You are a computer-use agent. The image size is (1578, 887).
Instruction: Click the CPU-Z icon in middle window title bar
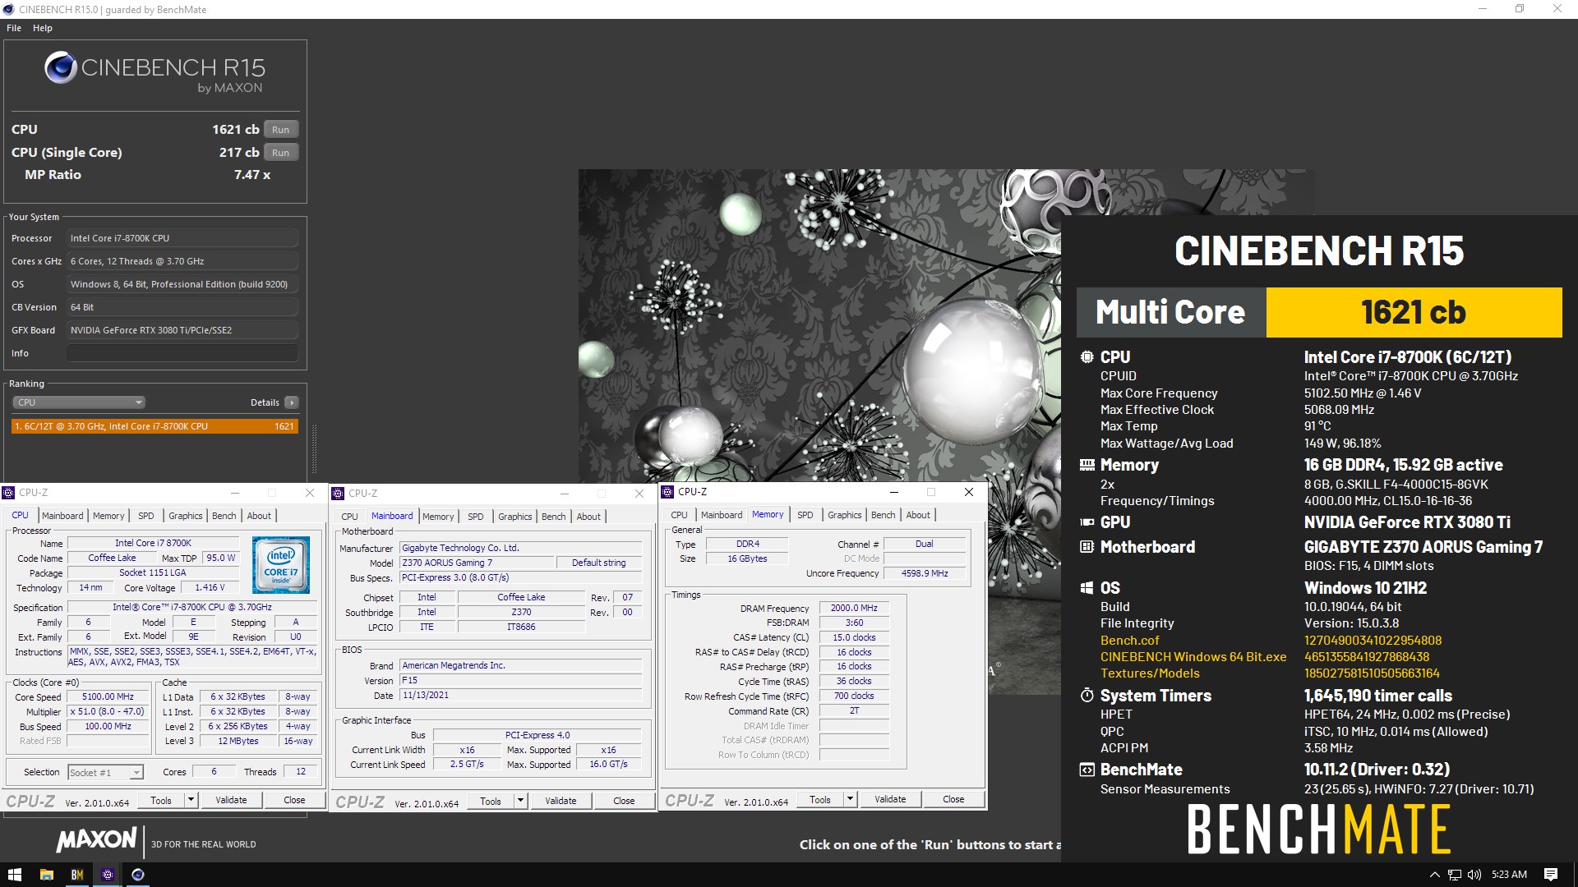click(x=338, y=494)
